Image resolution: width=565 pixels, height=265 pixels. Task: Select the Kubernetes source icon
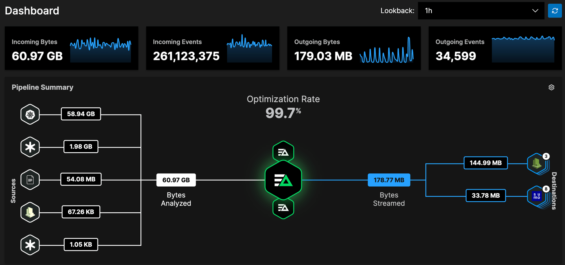[30, 114]
